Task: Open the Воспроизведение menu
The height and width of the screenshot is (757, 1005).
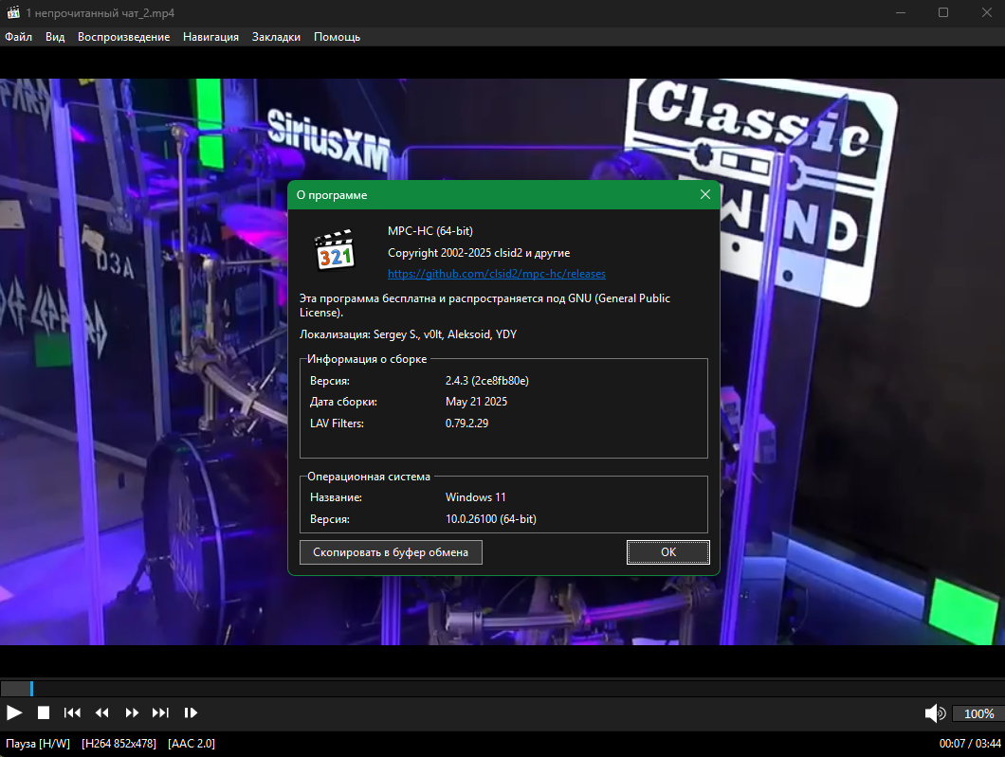Action: point(123,37)
